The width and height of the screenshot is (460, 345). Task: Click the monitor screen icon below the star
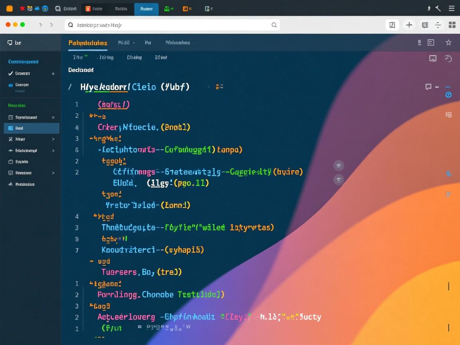tap(432, 59)
